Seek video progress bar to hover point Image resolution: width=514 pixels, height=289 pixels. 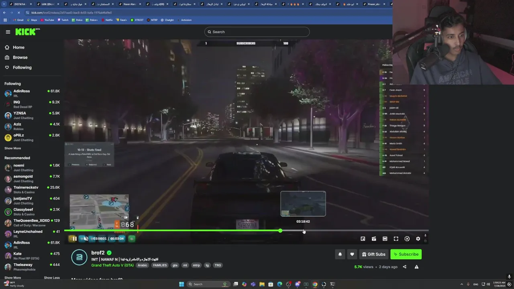click(x=304, y=231)
